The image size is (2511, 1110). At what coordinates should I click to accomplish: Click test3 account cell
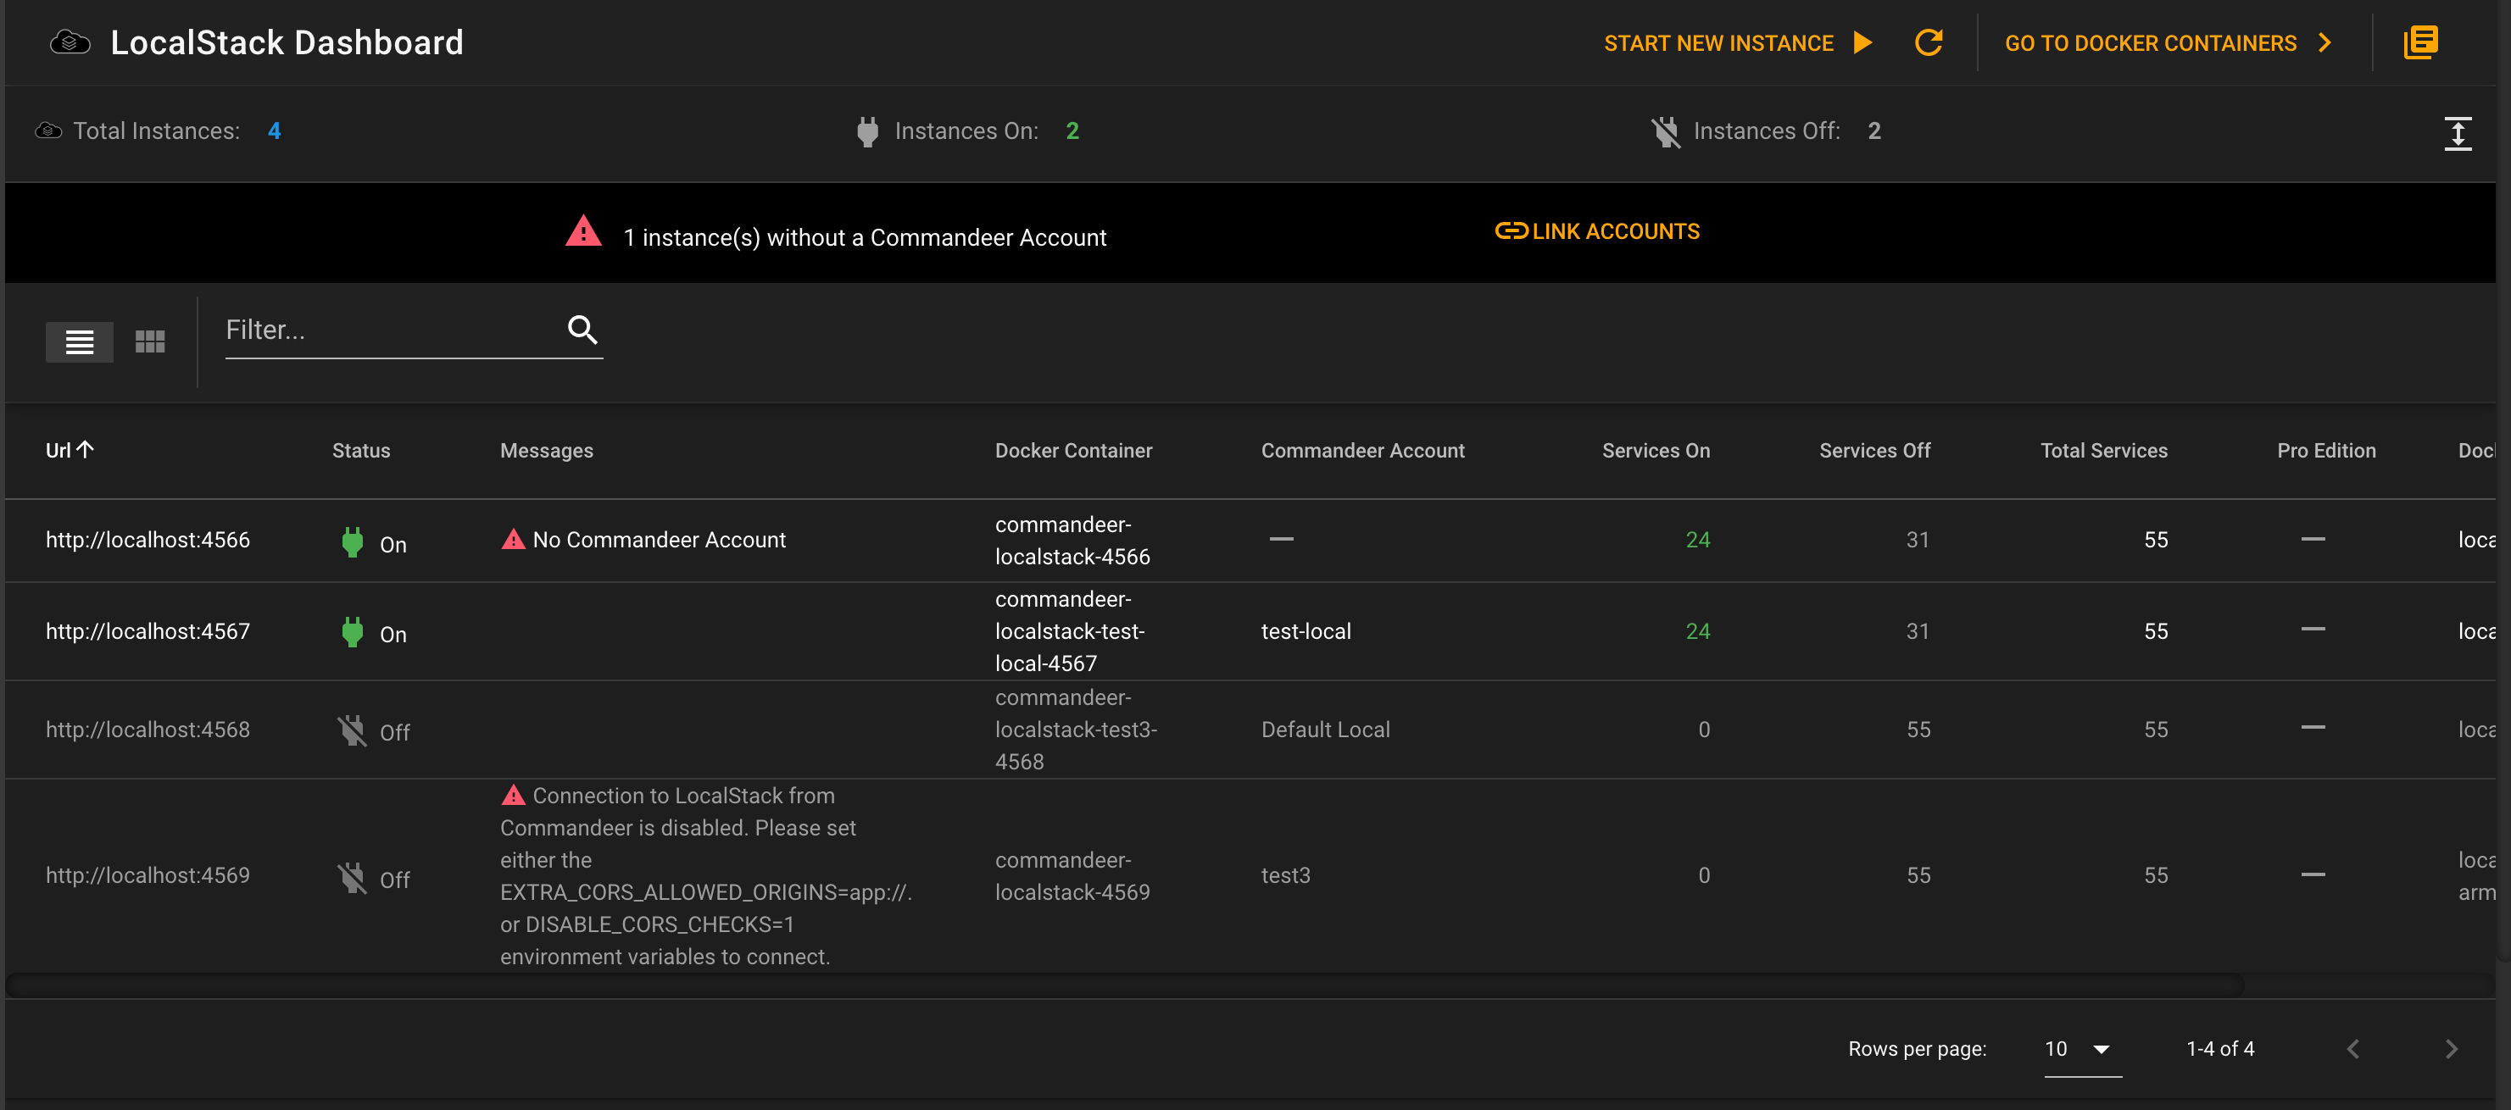pos(1284,874)
